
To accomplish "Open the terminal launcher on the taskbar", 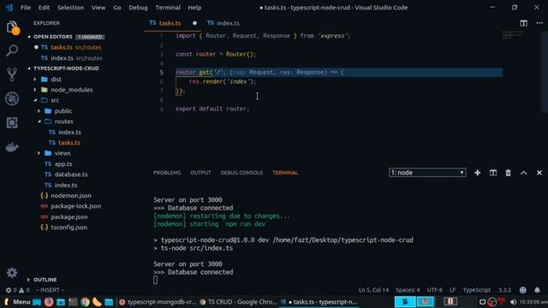I will point(73,302).
